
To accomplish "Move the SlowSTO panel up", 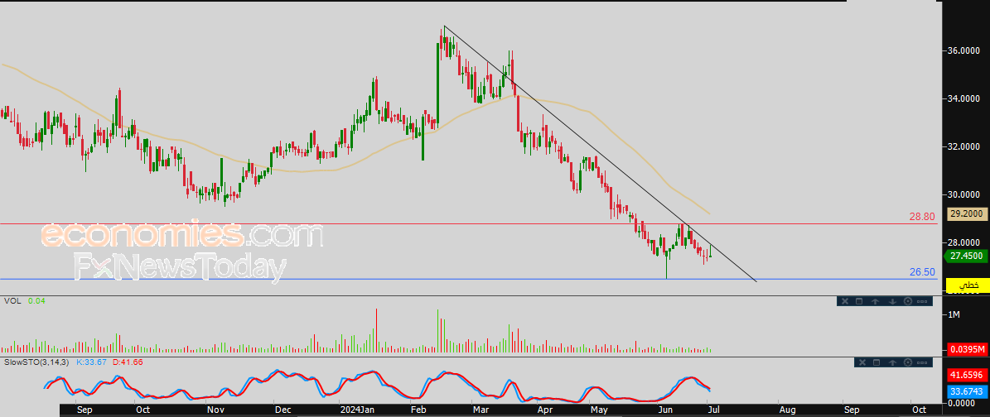I will point(891,362).
